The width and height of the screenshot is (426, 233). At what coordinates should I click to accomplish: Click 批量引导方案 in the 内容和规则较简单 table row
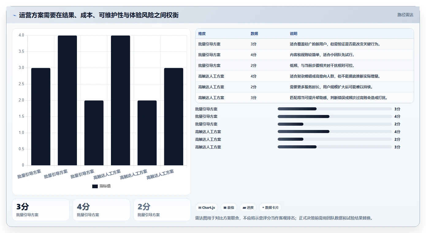(209, 55)
